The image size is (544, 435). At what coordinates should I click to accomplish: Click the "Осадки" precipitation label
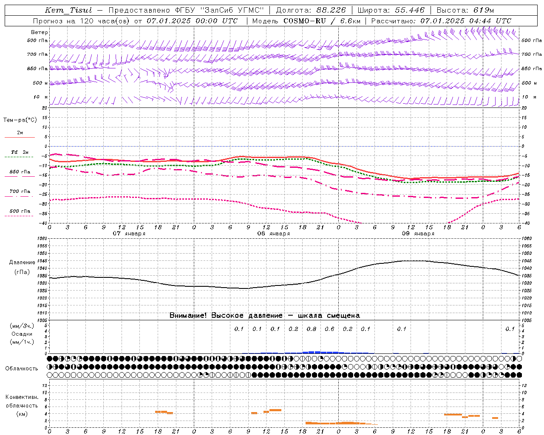point(22,334)
